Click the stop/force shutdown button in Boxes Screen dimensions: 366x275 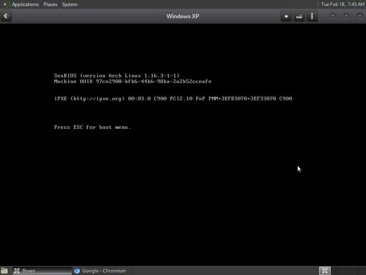tap(286, 16)
